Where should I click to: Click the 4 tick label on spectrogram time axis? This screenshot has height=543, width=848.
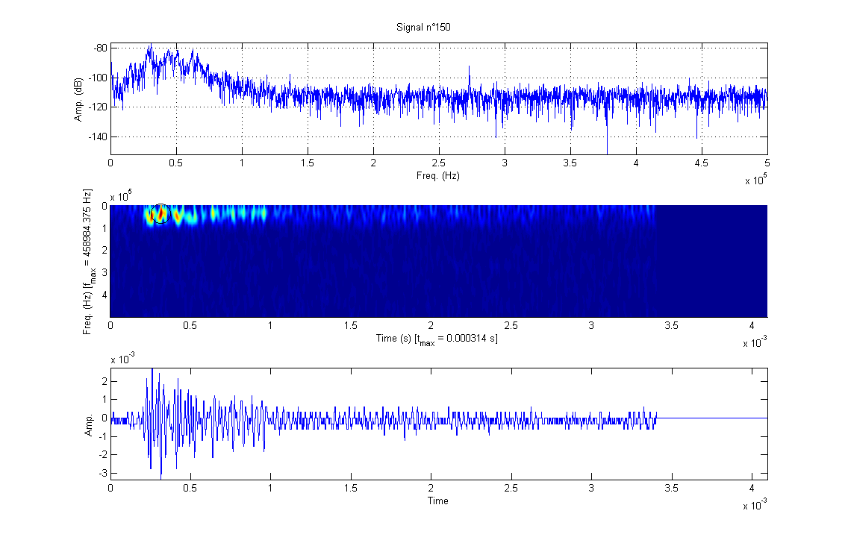coord(751,326)
